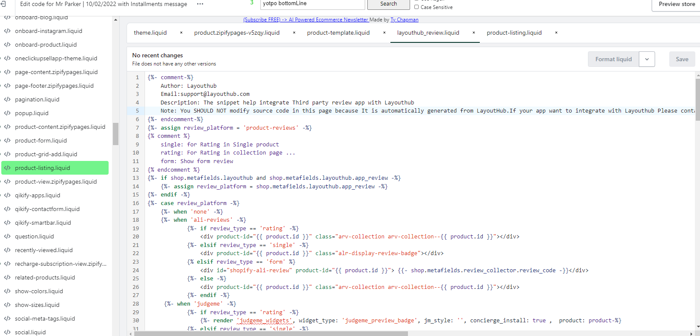The height and width of the screenshot is (336, 700).
Task: Switch to the product-template.liquid tab
Action: point(338,33)
